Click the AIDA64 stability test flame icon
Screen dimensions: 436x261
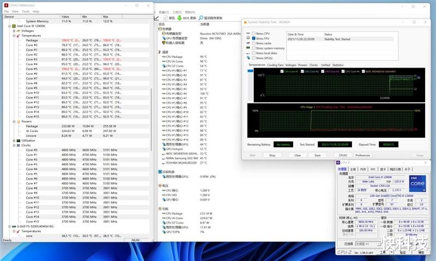[x=245, y=22]
